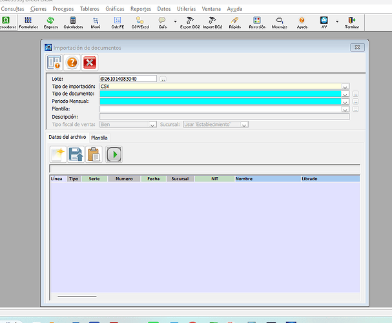Click the Nombre column header

[267, 179]
